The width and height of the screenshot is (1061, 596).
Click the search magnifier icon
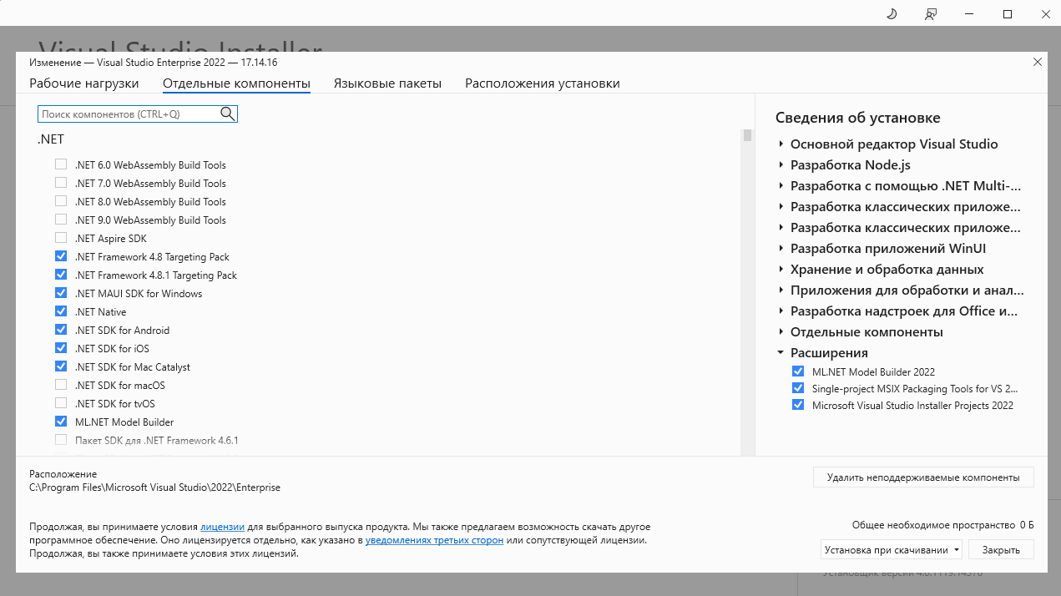point(227,114)
